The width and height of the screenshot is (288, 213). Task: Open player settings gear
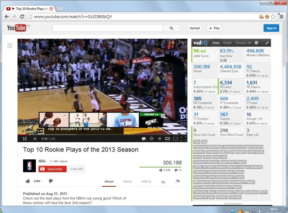tap(151, 138)
